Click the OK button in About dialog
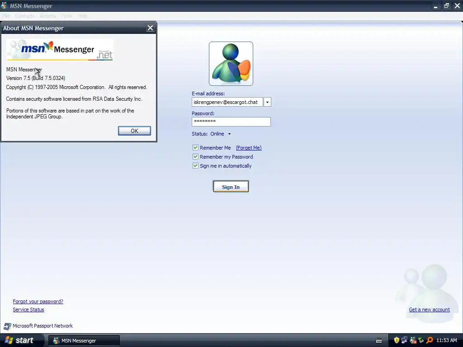 [134, 131]
